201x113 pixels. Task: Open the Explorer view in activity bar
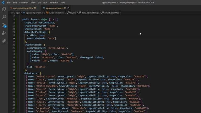pos(4,9)
